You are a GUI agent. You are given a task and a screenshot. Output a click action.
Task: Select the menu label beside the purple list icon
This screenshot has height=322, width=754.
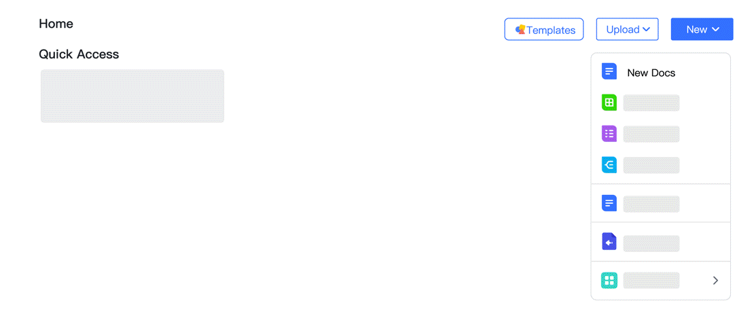pyautogui.click(x=651, y=134)
